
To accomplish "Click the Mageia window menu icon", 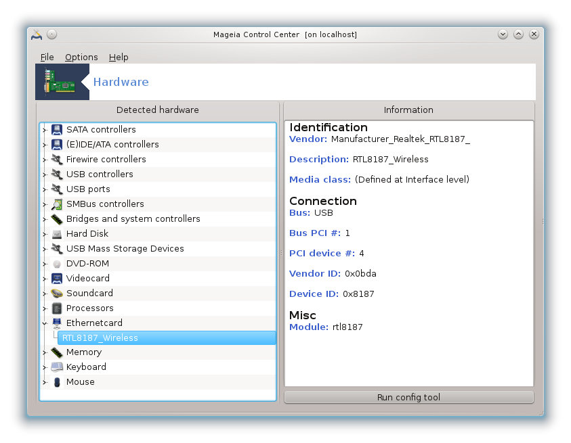I will click(37, 34).
